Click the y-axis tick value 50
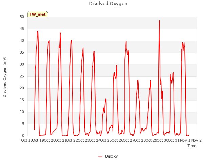The width and height of the screenshot is (217, 163). click(x=22, y=17)
